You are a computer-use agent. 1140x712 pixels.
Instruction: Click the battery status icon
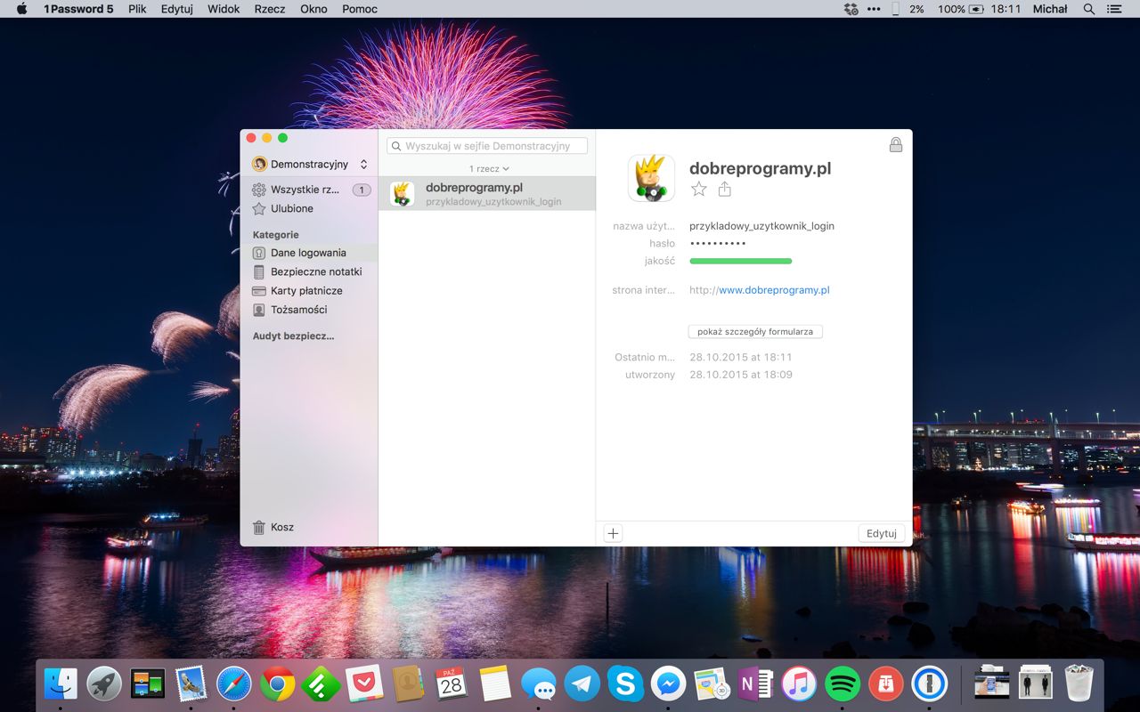click(976, 9)
